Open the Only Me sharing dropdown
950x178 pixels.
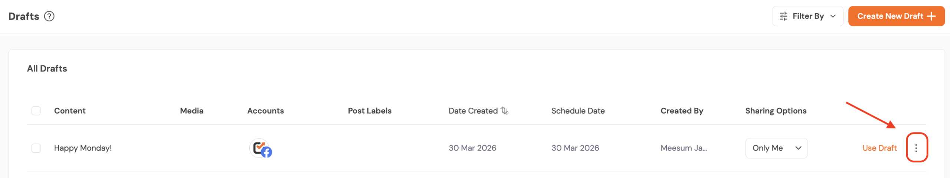(776, 148)
